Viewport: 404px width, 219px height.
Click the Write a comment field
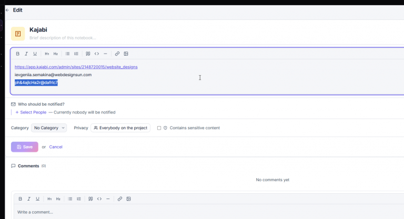click(x=35, y=212)
